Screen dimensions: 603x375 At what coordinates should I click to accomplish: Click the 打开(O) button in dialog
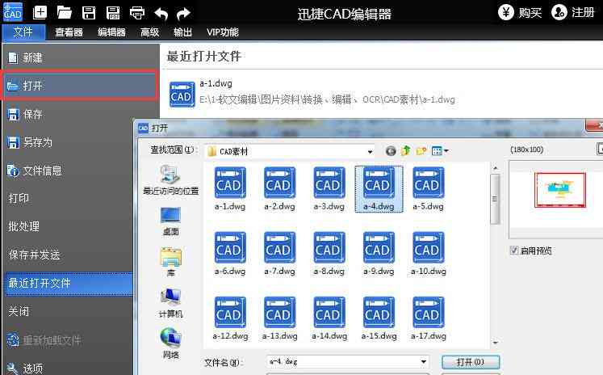point(471,362)
